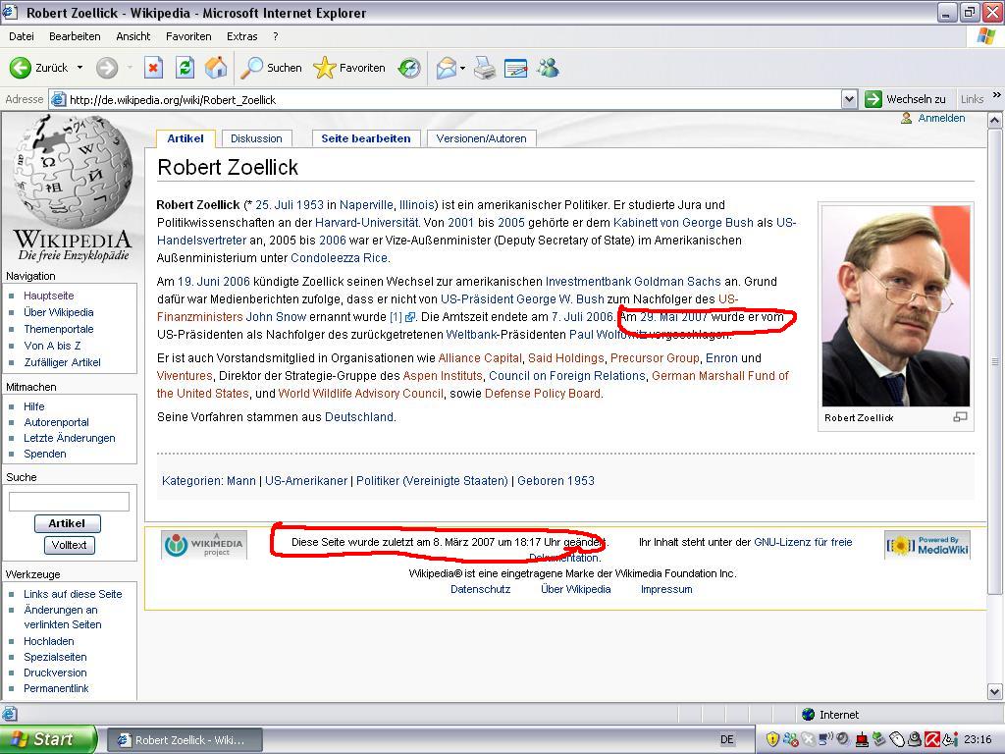Open the Suchen search magnifier
This screenshot has height=754, width=1005.
click(253, 68)
